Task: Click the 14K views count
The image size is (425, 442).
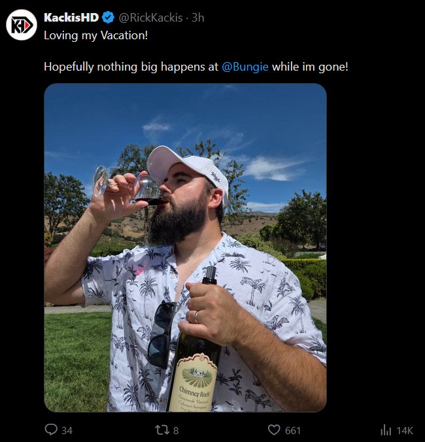Action: 405,430
